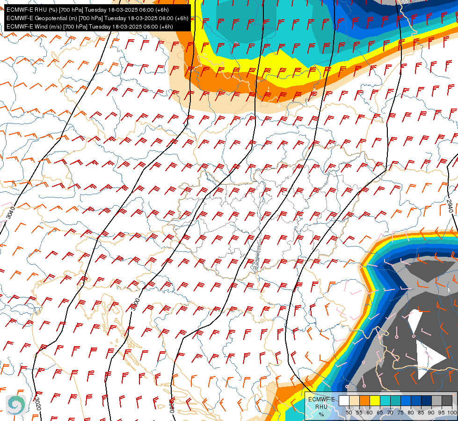
Task: Select the ECMWF-E RHU (%) title line
Action: (x=87, y=10)
